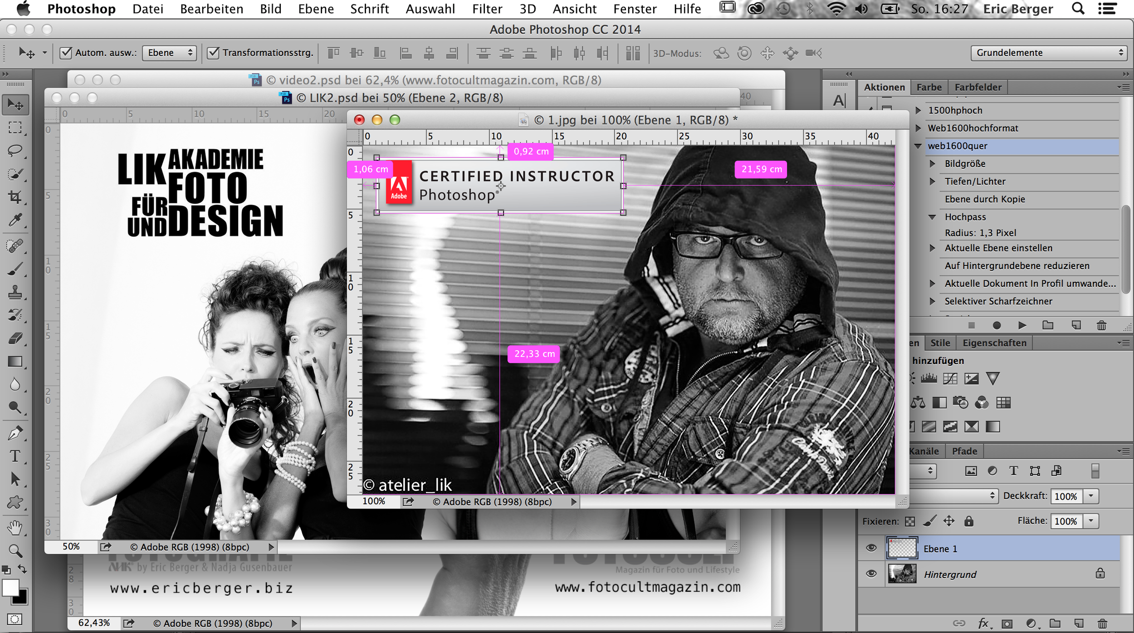Click the Deckkraft opacity field

pos(1066,496)
